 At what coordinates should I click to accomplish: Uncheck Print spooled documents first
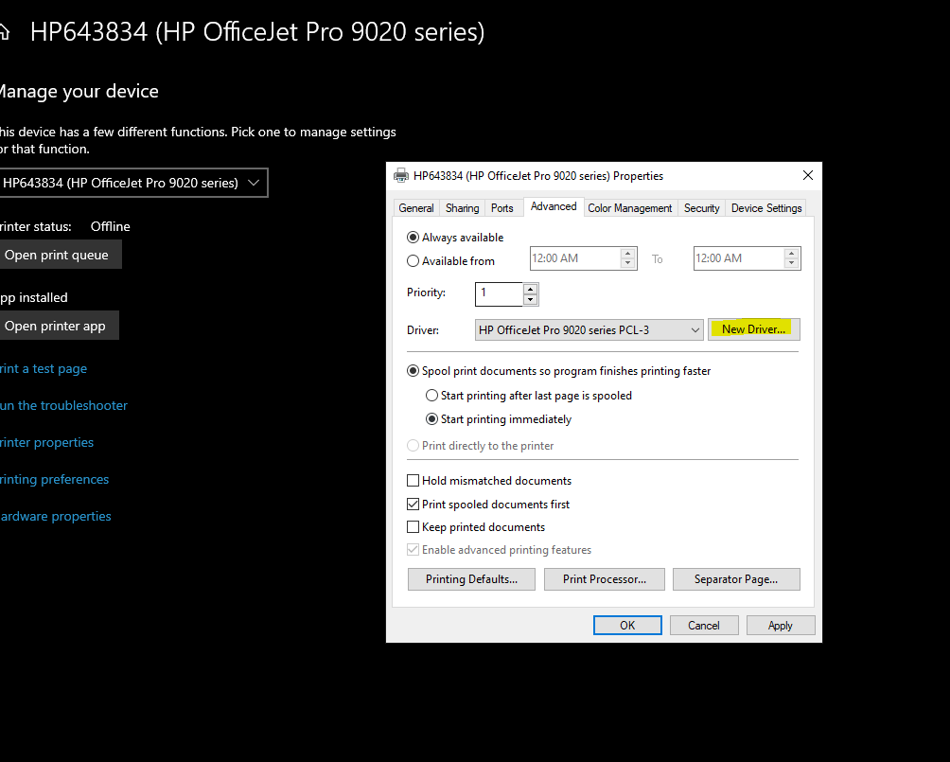[x=413, y=505]
